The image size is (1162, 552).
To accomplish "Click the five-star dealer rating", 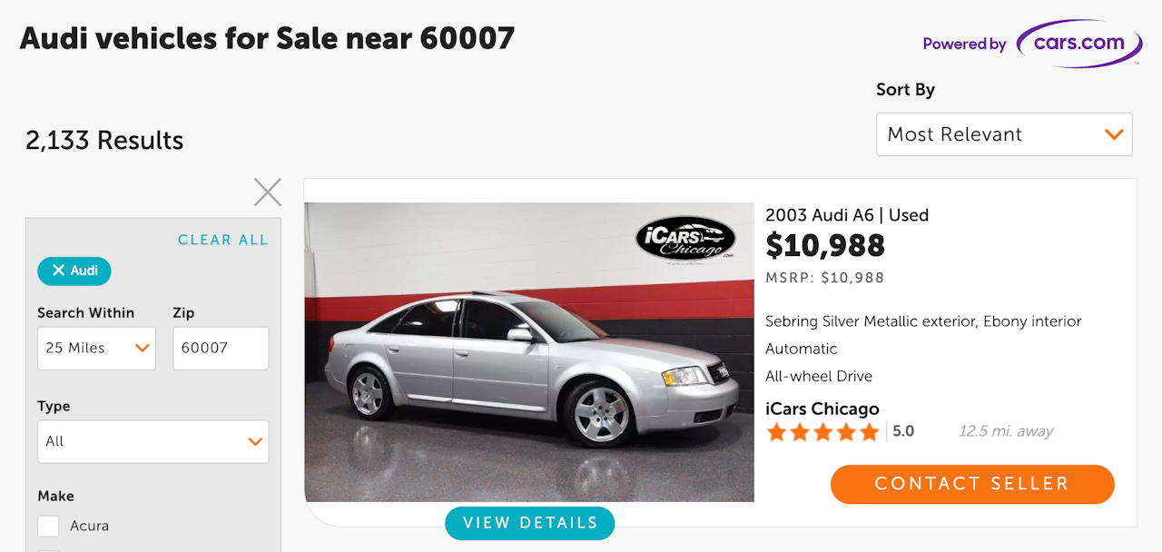I will pyautogui.click(x=822, y=432).
